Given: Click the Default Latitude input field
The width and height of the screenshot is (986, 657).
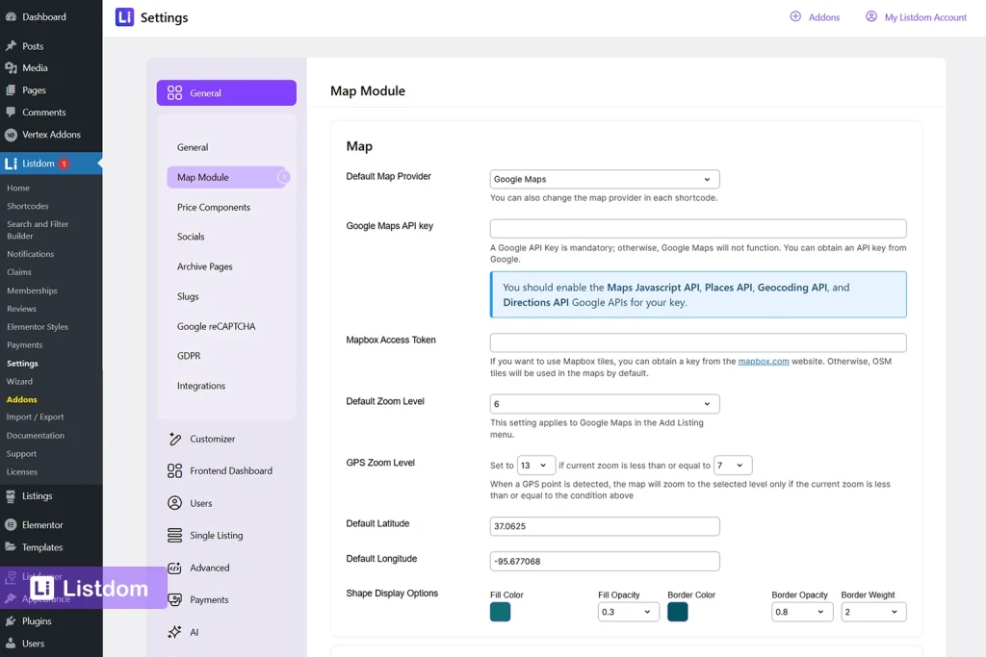Looking at the screenshot, I should tap(604, 525).
